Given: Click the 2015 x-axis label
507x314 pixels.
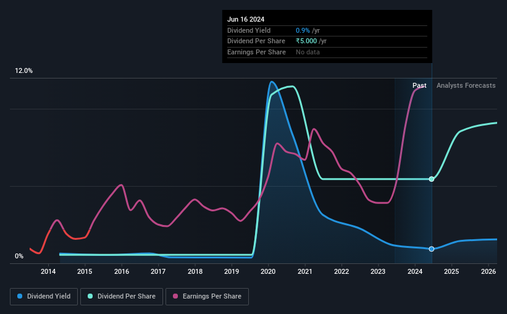Looking at the screenshot, I should pyautogui.click(x=85, y=271).
